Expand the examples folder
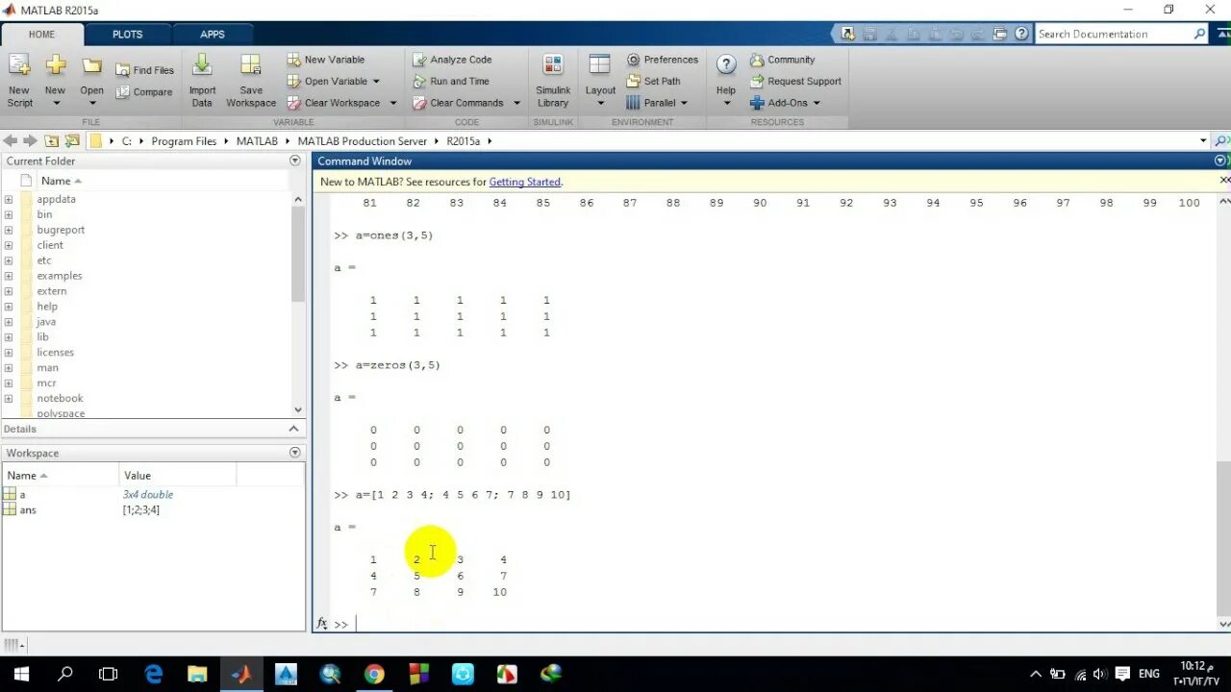The width and height of the screenshot is (1231, 692). point(9,276)
